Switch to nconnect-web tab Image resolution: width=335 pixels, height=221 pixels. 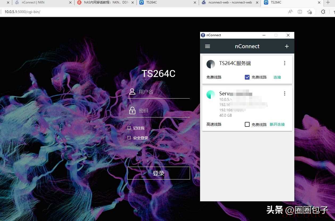click(x=230, y=2)
